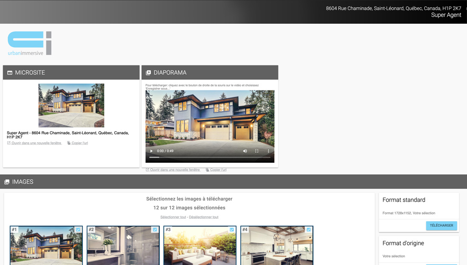467x265 pixels.
Task: Click the video progress bar
Action: (210, 157)
